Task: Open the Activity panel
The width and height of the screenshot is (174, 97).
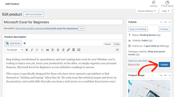Action: [x=154, y=4]
